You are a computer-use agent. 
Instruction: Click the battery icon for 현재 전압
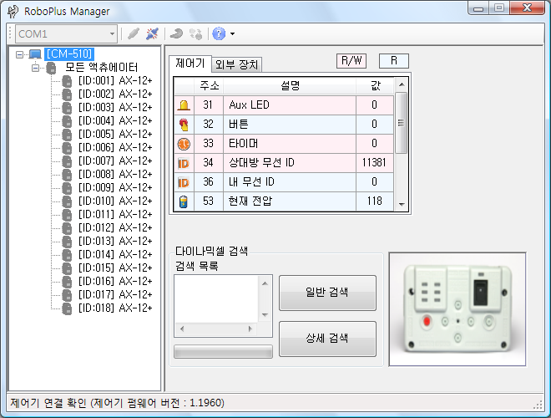[184, 201]
